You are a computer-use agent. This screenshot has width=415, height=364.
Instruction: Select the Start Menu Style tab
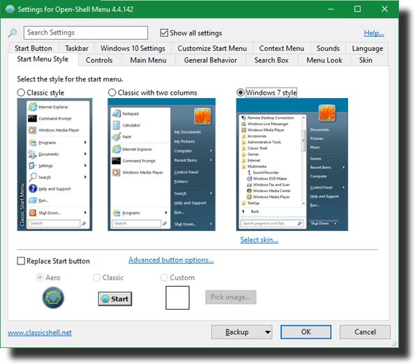(x=43, y=59)
